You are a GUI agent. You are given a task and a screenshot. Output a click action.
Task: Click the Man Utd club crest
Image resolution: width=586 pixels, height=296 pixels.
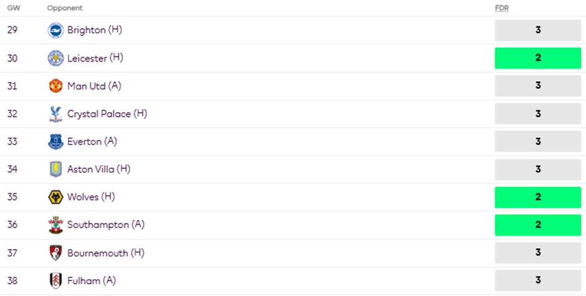point(55,86)
